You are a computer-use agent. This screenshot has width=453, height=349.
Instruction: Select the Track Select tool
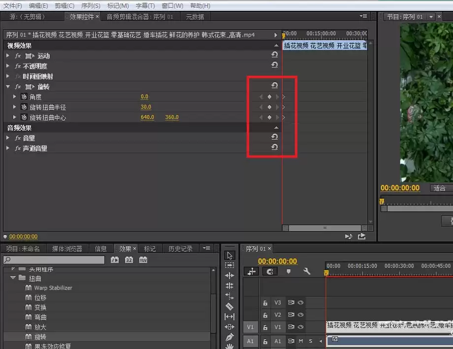pos(229,265)
